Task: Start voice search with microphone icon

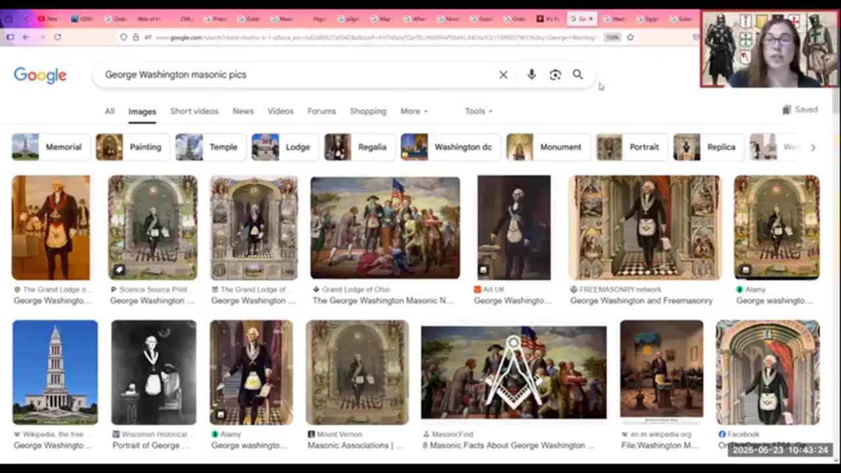Action: [532, 75]
